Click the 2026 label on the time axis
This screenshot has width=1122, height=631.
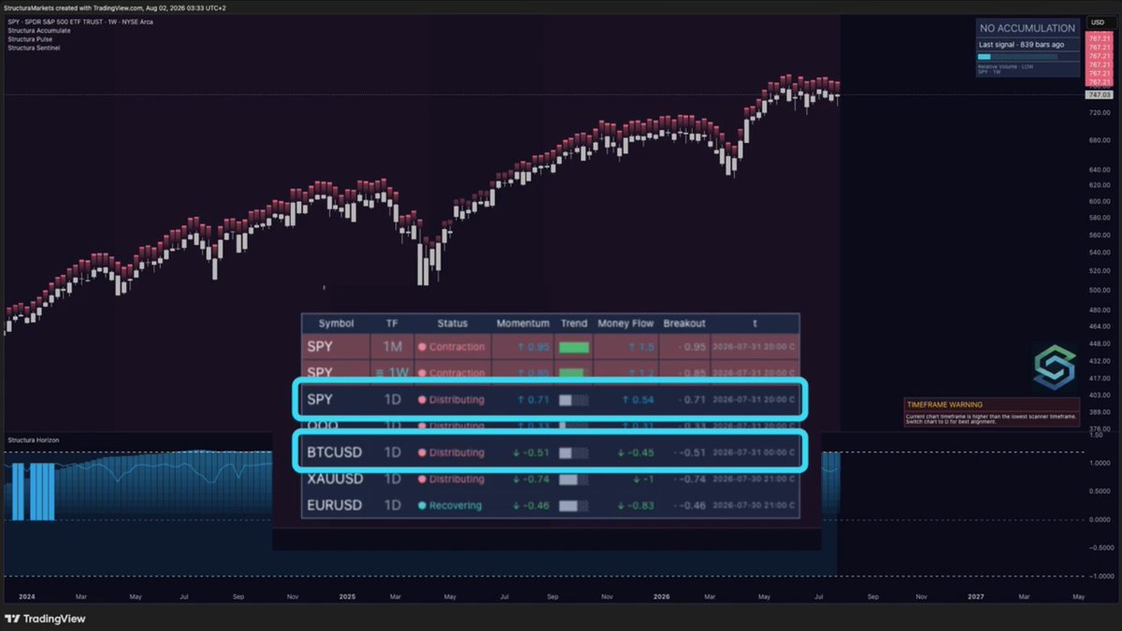[662, 595]
